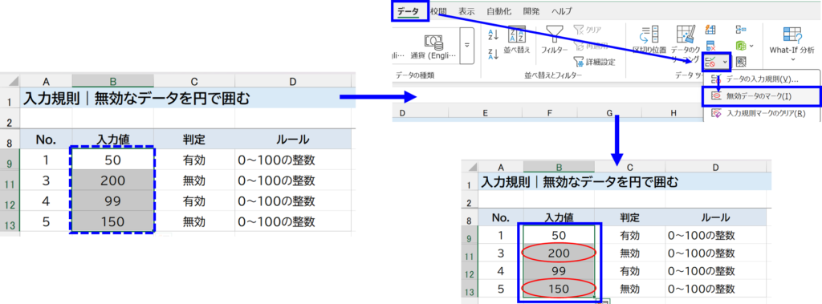822x304 pixels.
Task: Click cell with 99 in left sheet
Action: tap(112, 201)
